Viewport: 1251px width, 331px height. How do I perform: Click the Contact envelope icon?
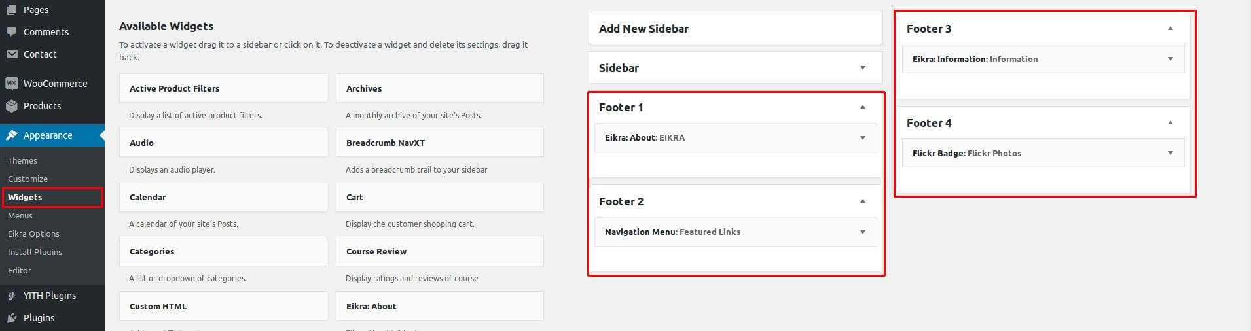[11, 54]
